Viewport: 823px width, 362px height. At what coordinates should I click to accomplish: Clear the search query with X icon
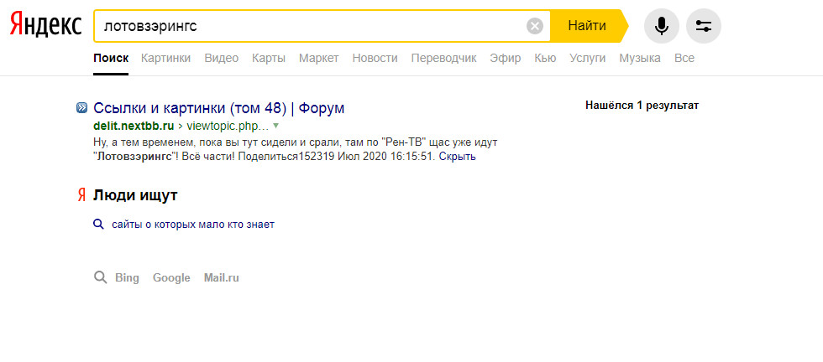(534, 26)
